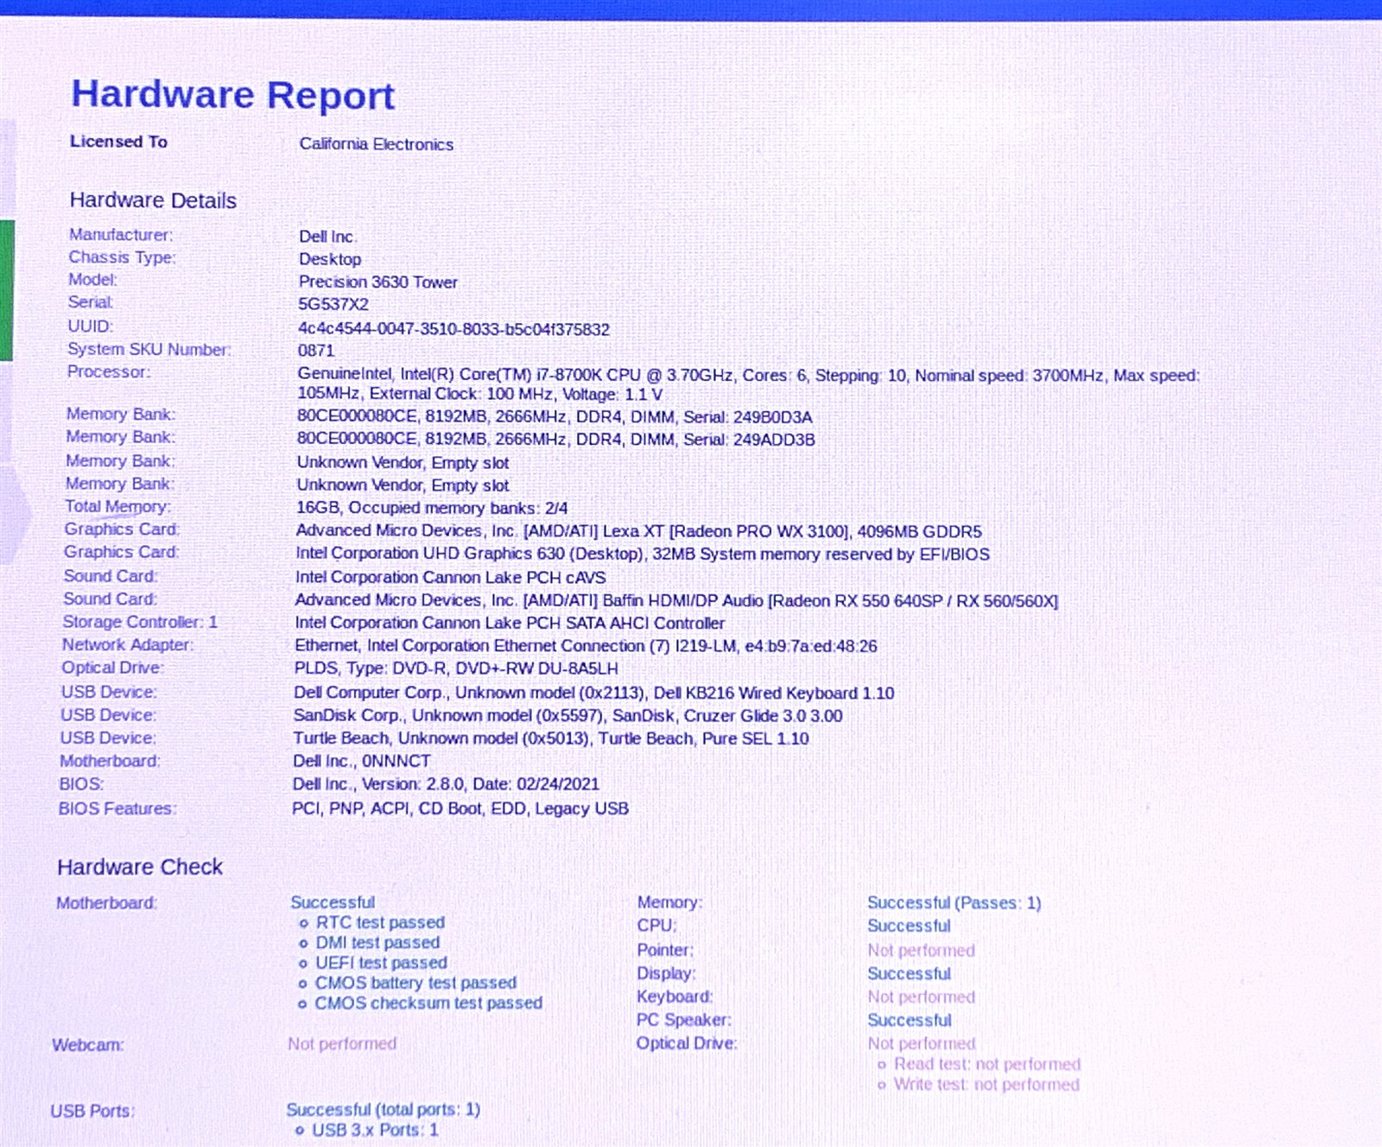Click the PLDS DVD+-RW DU-8A5LH optical drive entry
The width and height of the screenshot is (1382, 1147).
coord(456,669)
